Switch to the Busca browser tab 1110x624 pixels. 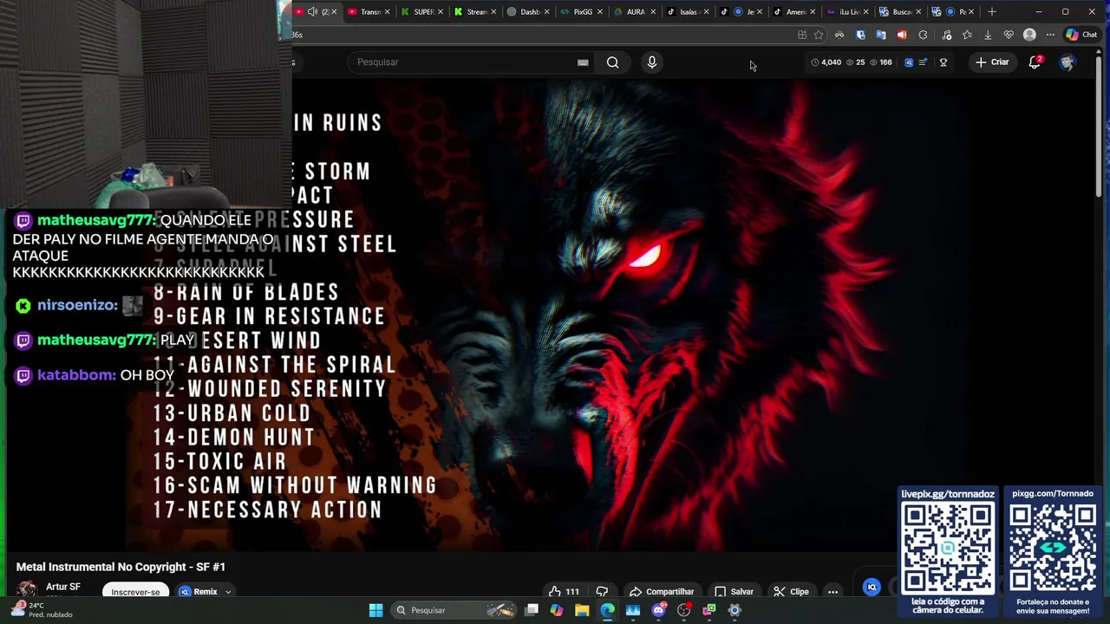[x=899, y=11]
